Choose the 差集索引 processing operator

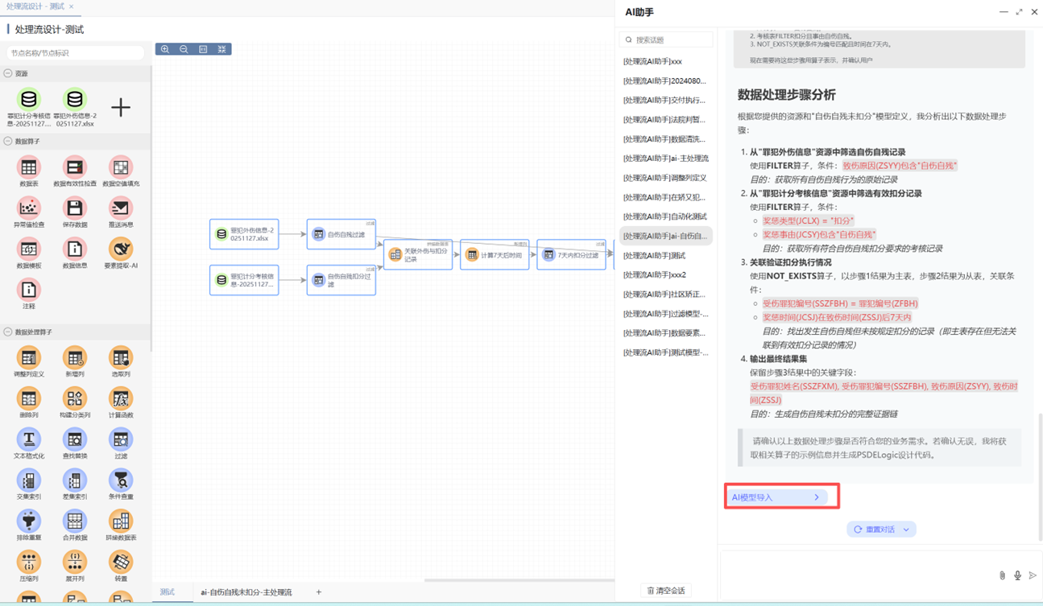(x=75, y=481)
